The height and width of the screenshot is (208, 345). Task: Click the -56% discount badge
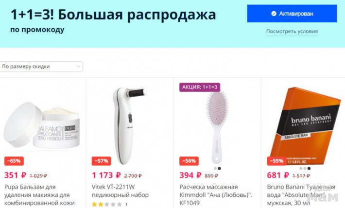tap(189, 161)
